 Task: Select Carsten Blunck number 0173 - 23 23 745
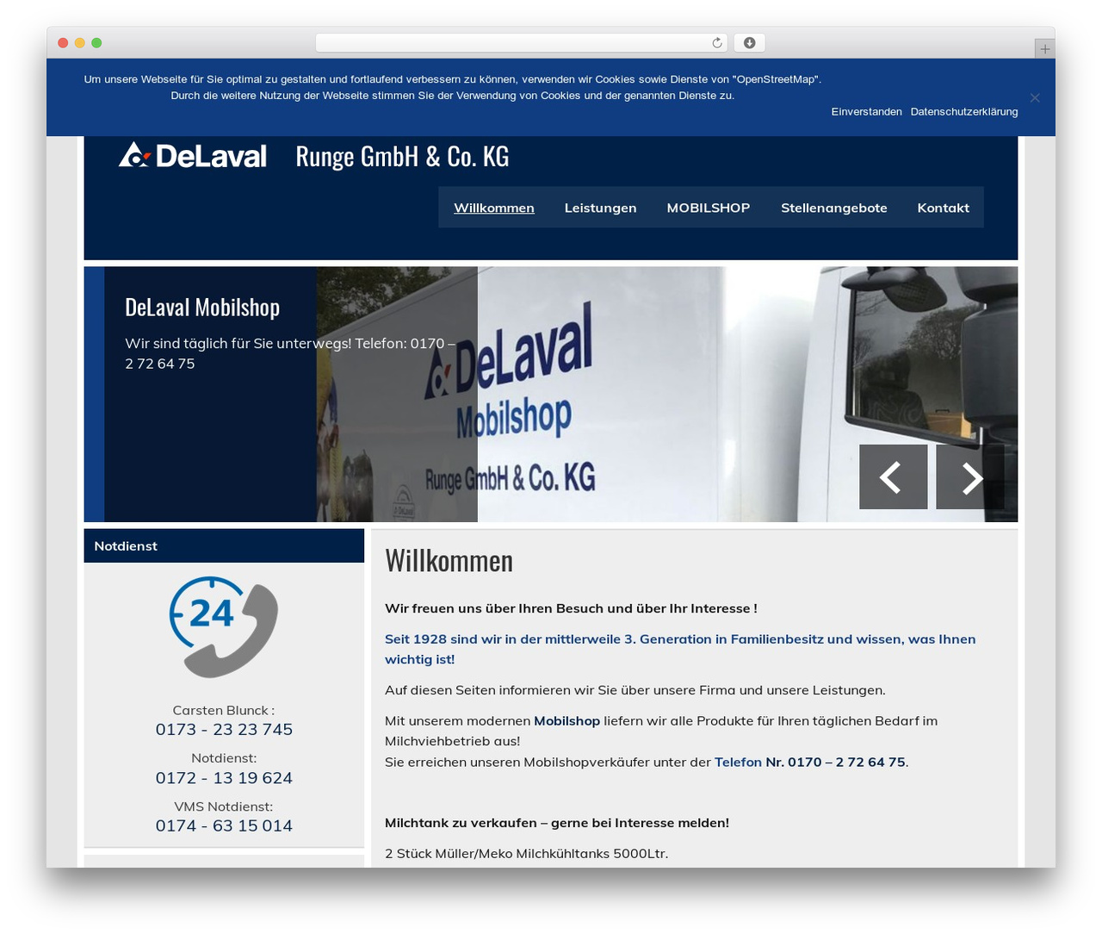pyautogui.click(x=224, y=729)
